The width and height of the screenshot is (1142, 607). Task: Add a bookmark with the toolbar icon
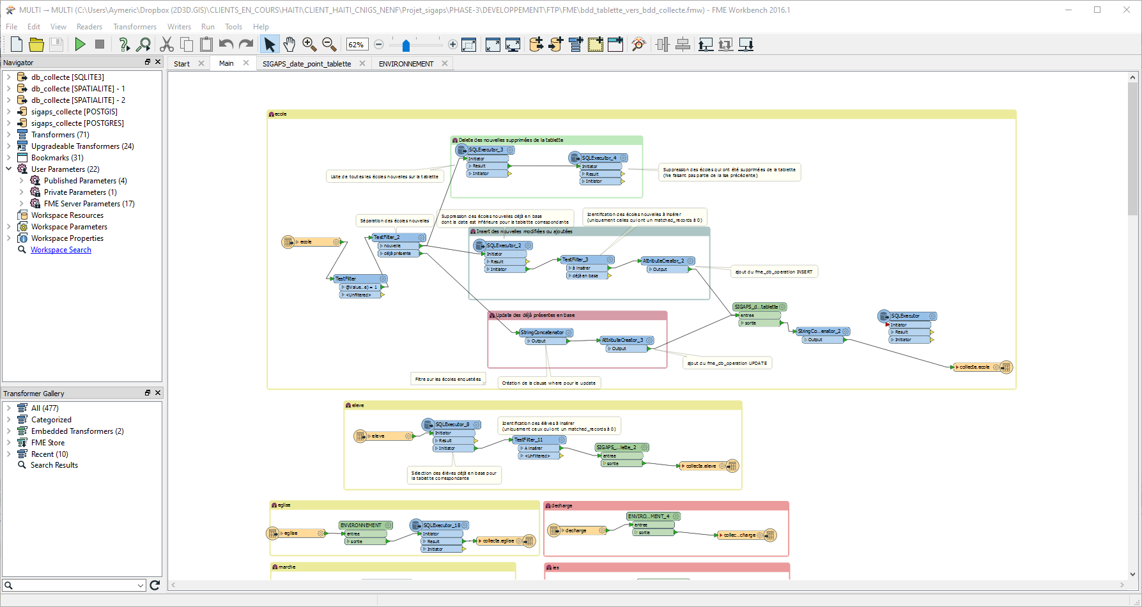pos(615,44)
